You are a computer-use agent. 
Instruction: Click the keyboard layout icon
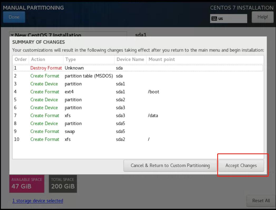(x=214, y=19)
